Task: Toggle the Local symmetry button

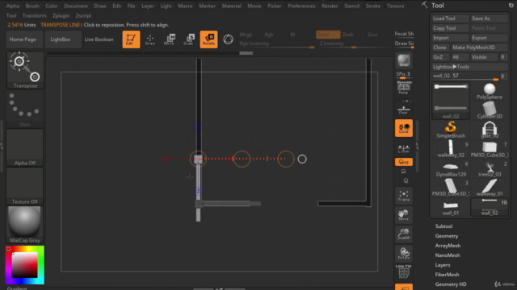Action: coord(404,128)
